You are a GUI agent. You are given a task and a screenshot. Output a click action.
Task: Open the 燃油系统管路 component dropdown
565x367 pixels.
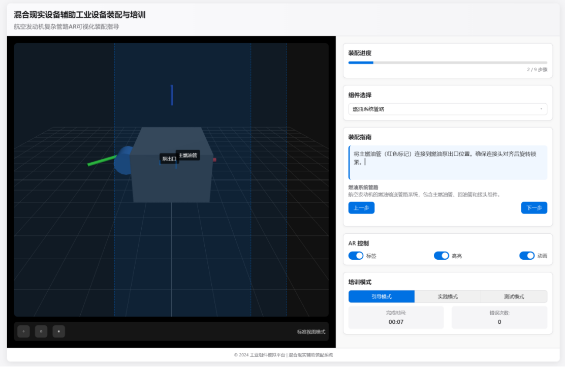448,109
